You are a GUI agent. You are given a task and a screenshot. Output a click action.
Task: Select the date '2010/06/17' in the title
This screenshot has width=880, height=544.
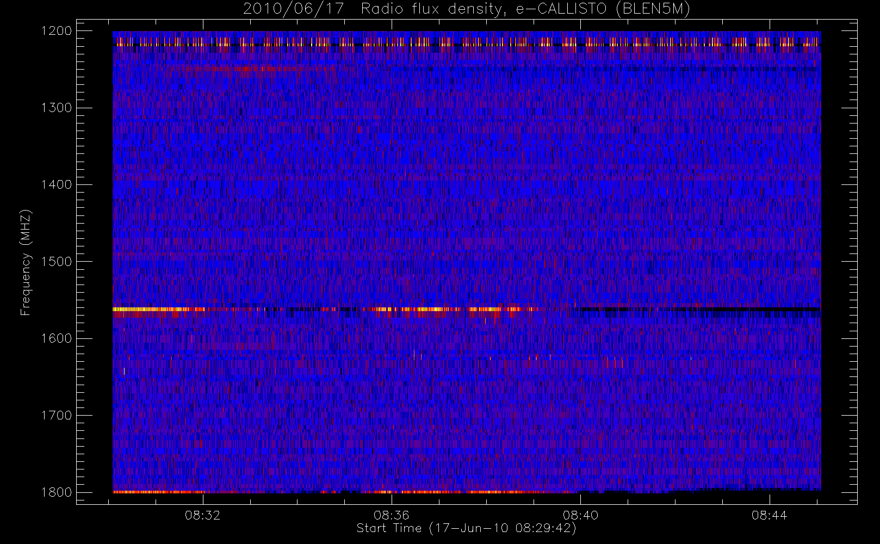click(x=294, y=9)
